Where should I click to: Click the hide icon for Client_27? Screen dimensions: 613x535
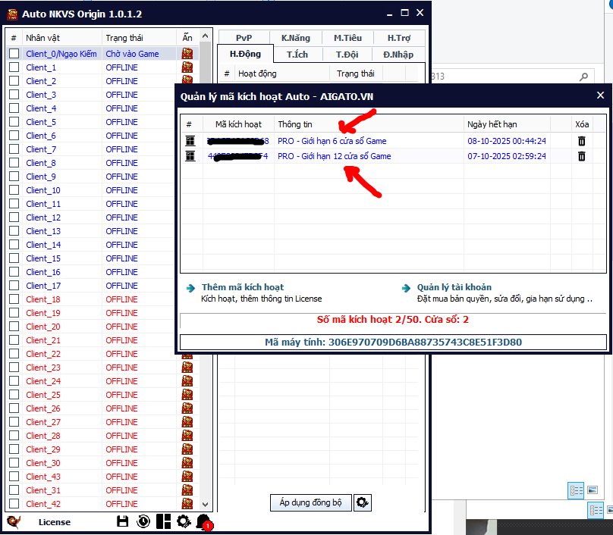tap(187, 422)
